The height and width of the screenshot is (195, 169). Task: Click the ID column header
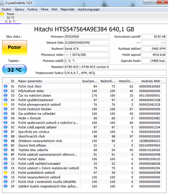[13, 81]
